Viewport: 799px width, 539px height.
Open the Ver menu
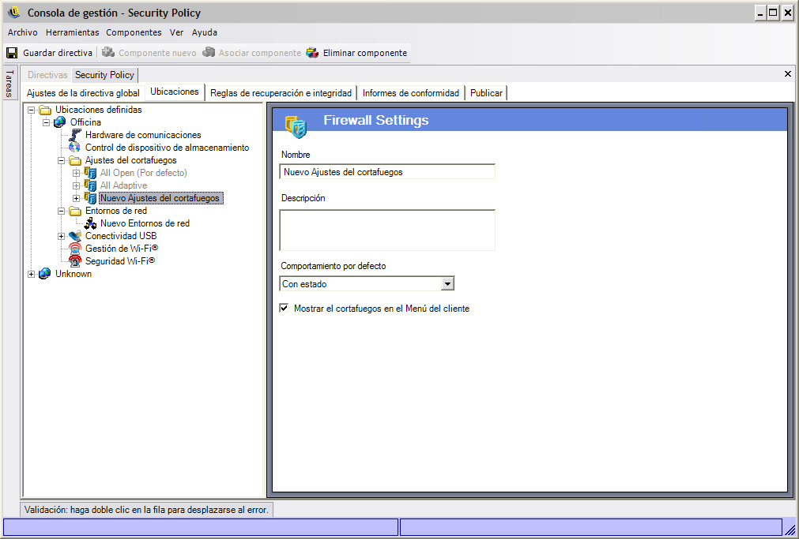click(176, 32)
